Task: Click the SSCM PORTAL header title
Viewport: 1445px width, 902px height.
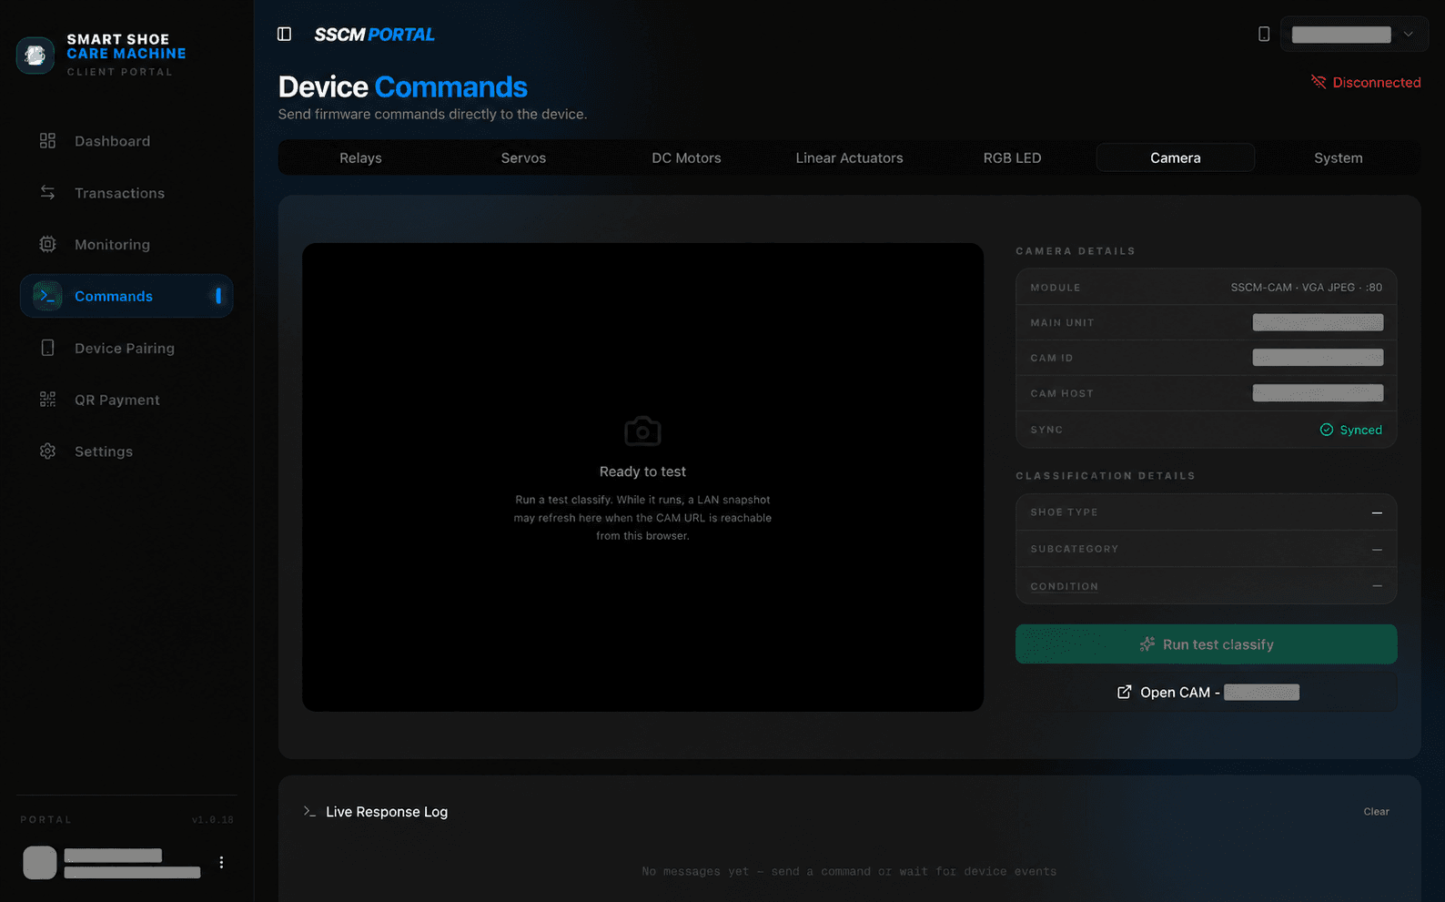Action: pos(374,35)
